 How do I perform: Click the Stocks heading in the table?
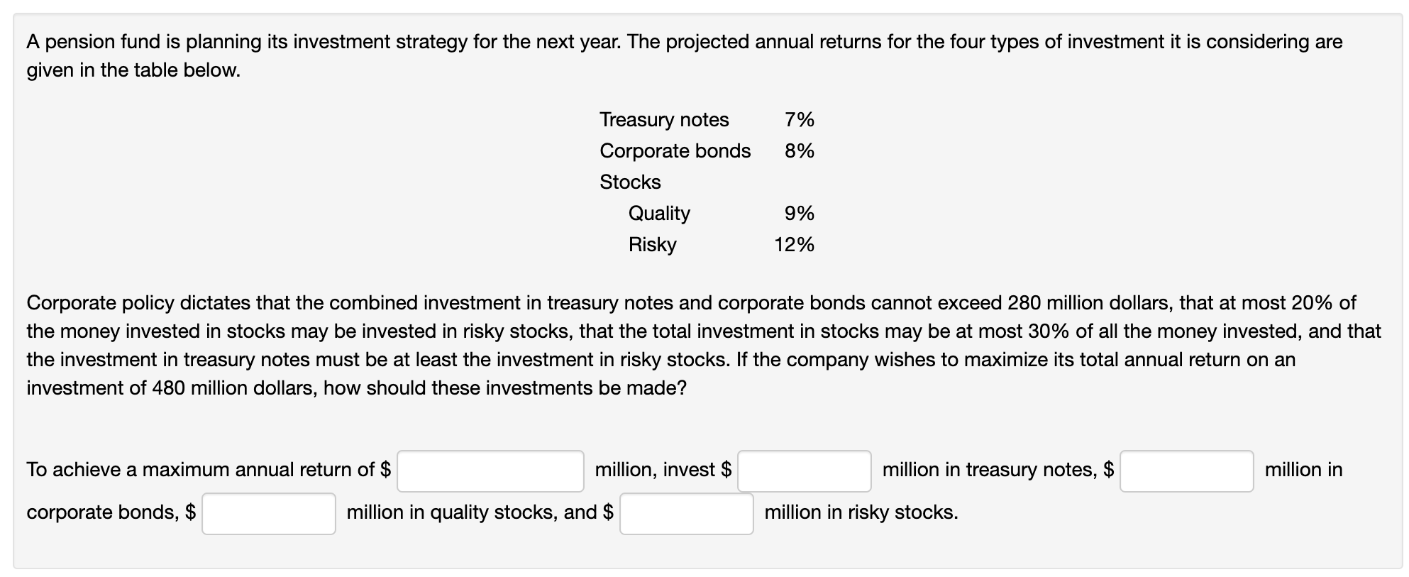(x=630, y=182)
